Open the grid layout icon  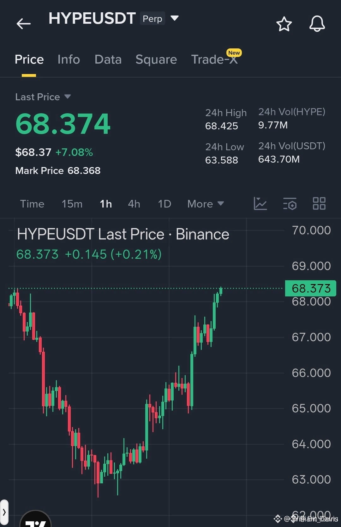tap(319, 203)
